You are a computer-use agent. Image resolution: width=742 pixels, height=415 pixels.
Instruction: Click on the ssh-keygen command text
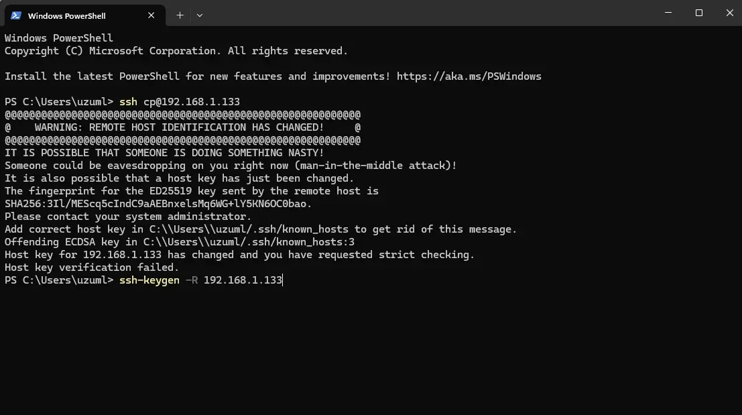pyautogui.click(x=149, y=280)
